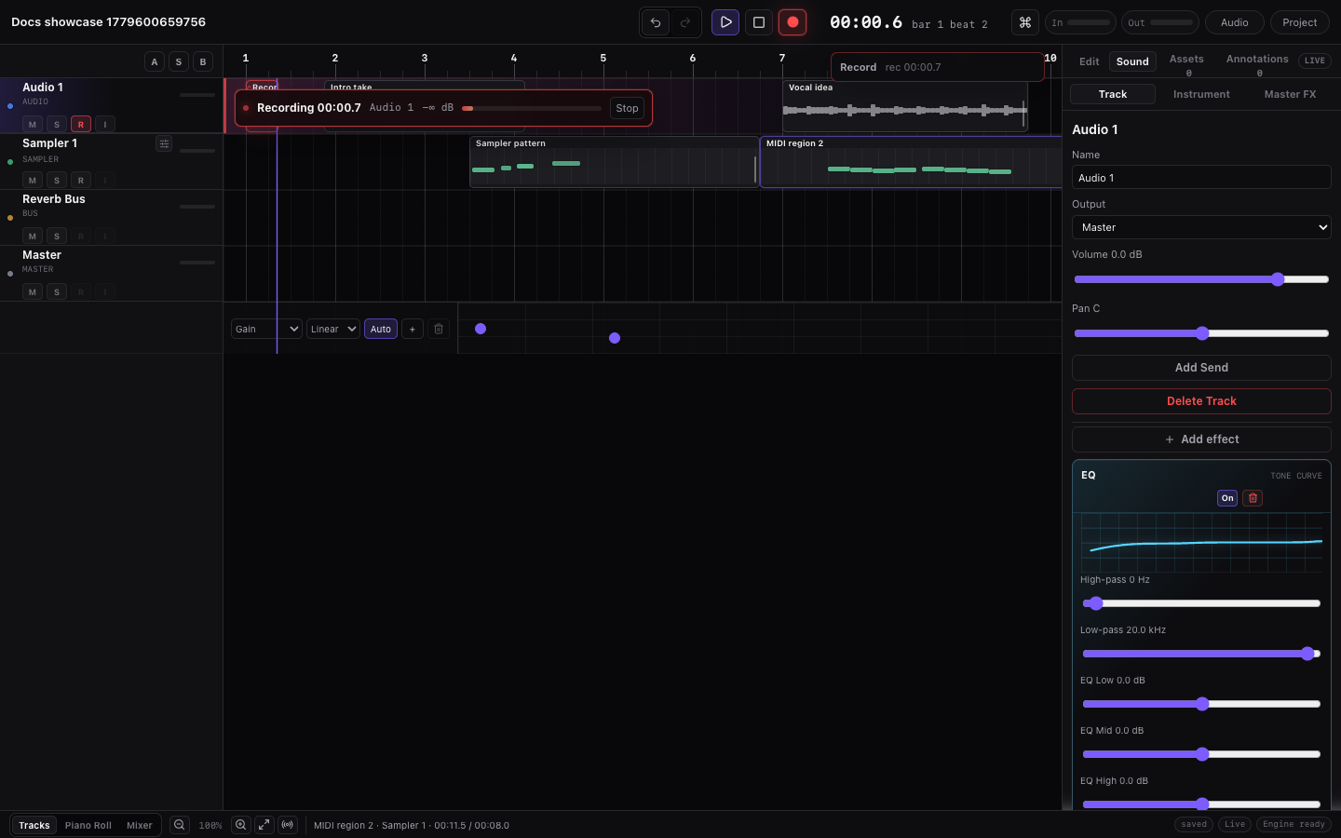Click the track Name input field
Viewport: 1341px width, 838px height.
[1201, 178]
